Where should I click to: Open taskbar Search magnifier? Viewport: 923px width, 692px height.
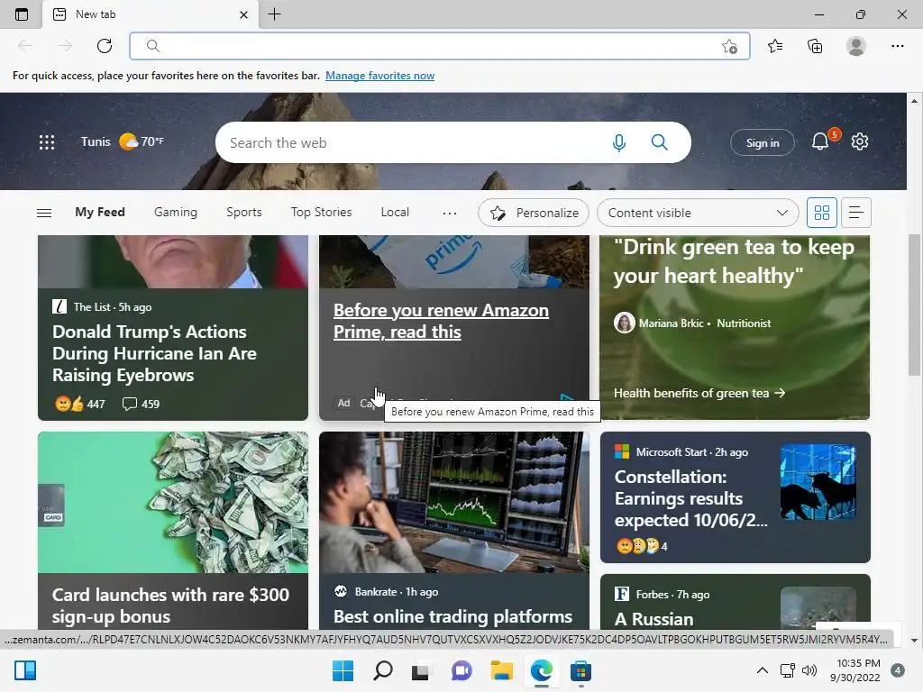(x=382, y=670)
